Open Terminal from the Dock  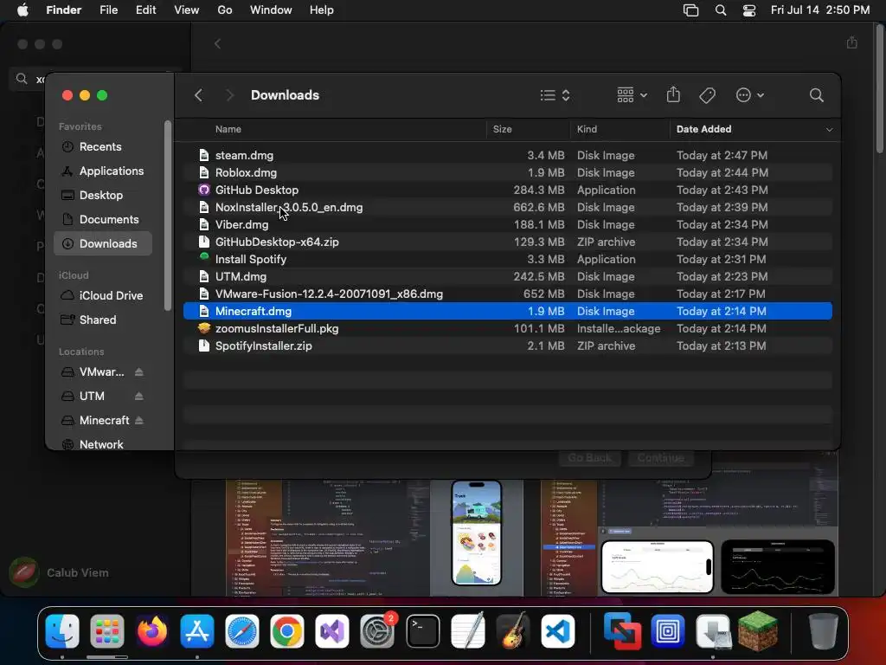pos(422,630)
